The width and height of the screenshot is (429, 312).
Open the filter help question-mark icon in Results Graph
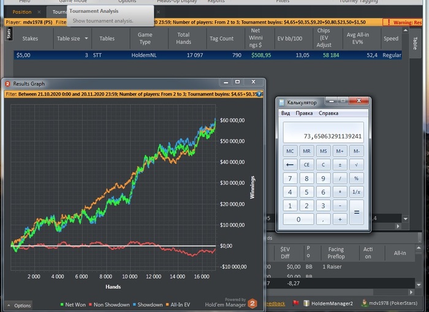[259, 94]
